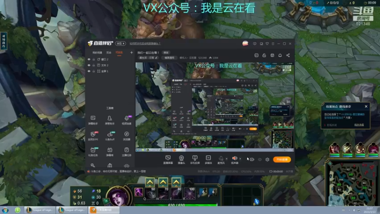
Task: Switch to second League of Legends taskbar item
Action: [72, 210]
